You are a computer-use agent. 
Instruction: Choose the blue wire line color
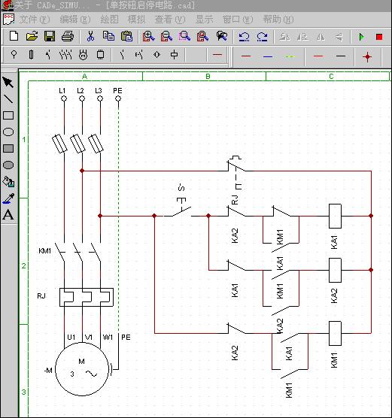tap(268, 56)
